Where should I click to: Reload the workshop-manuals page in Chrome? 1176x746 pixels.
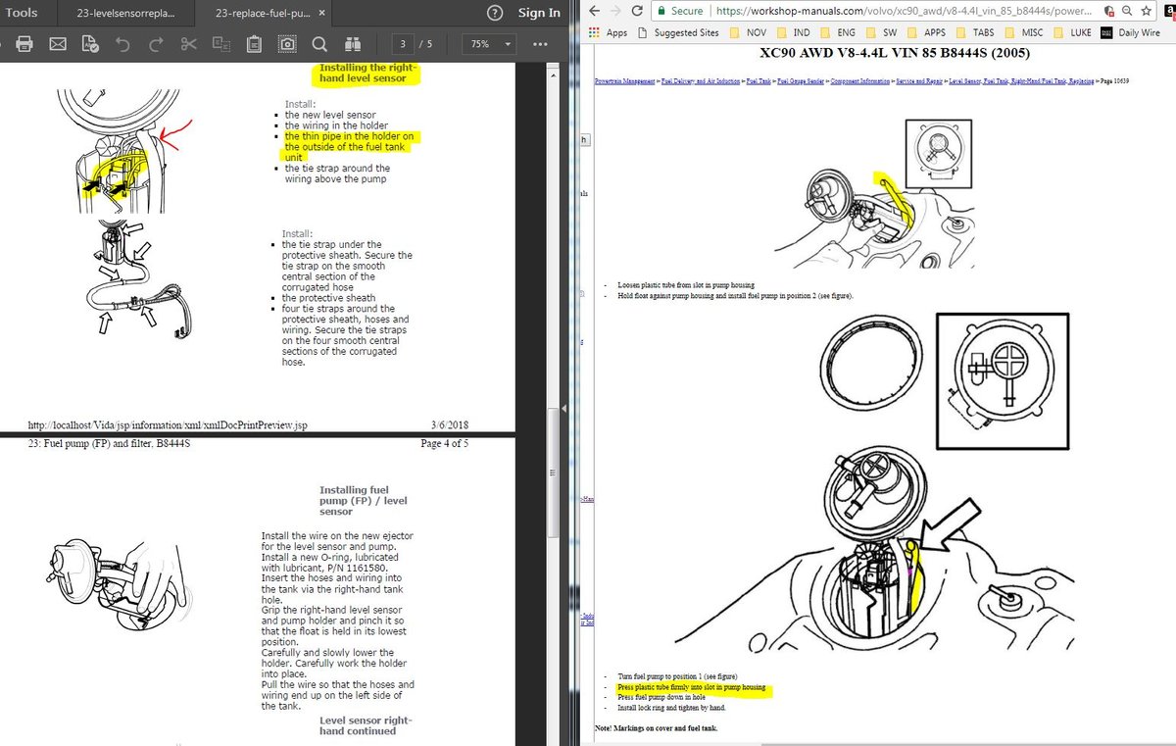coord(637,13)
